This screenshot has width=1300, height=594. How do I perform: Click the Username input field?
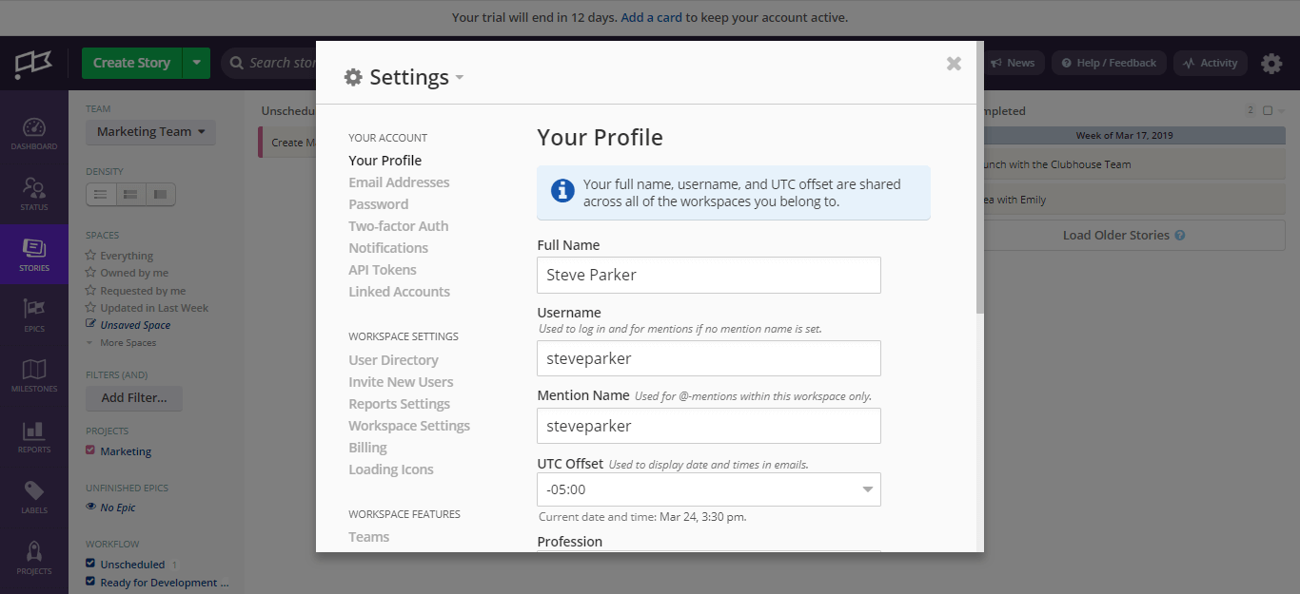click(x=709, y=358)
